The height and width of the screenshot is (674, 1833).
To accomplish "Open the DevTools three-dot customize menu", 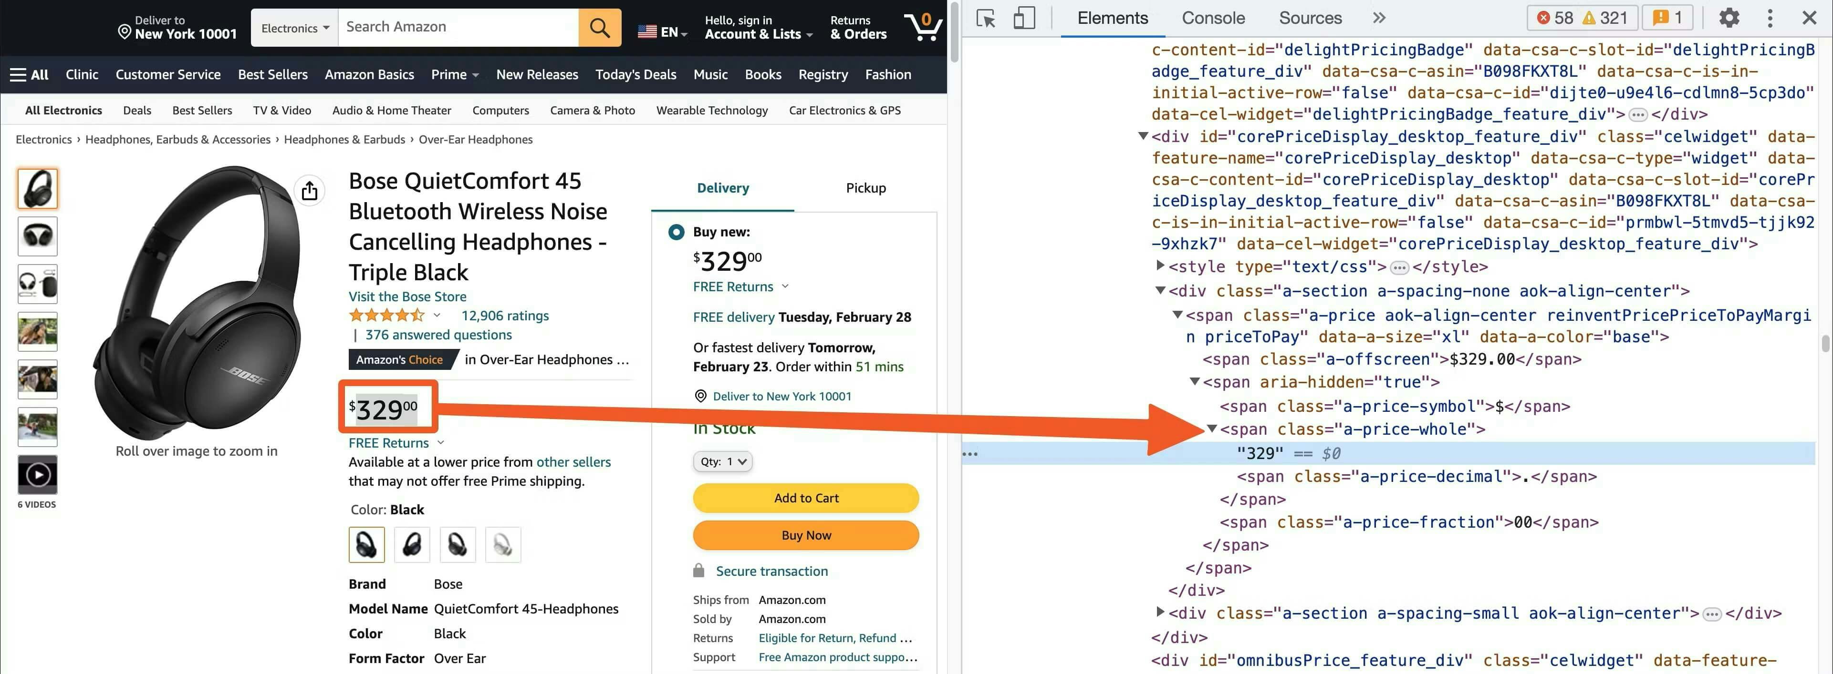I will point(1770,19).
